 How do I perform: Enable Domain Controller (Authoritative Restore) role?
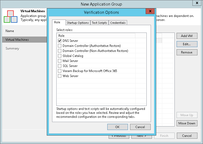pos(59,46)
